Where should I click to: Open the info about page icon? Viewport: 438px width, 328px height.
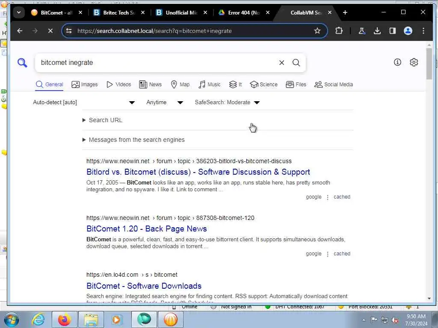(x=397, y=62)
